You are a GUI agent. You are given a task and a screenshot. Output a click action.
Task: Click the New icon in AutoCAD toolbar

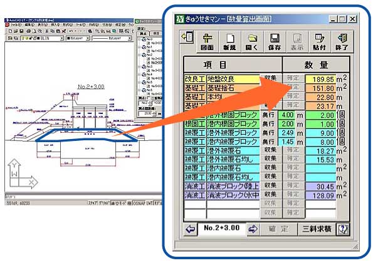pyautogui.click(x=10, y=31)
